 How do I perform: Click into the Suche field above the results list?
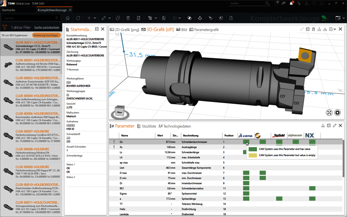click(30, 18)
